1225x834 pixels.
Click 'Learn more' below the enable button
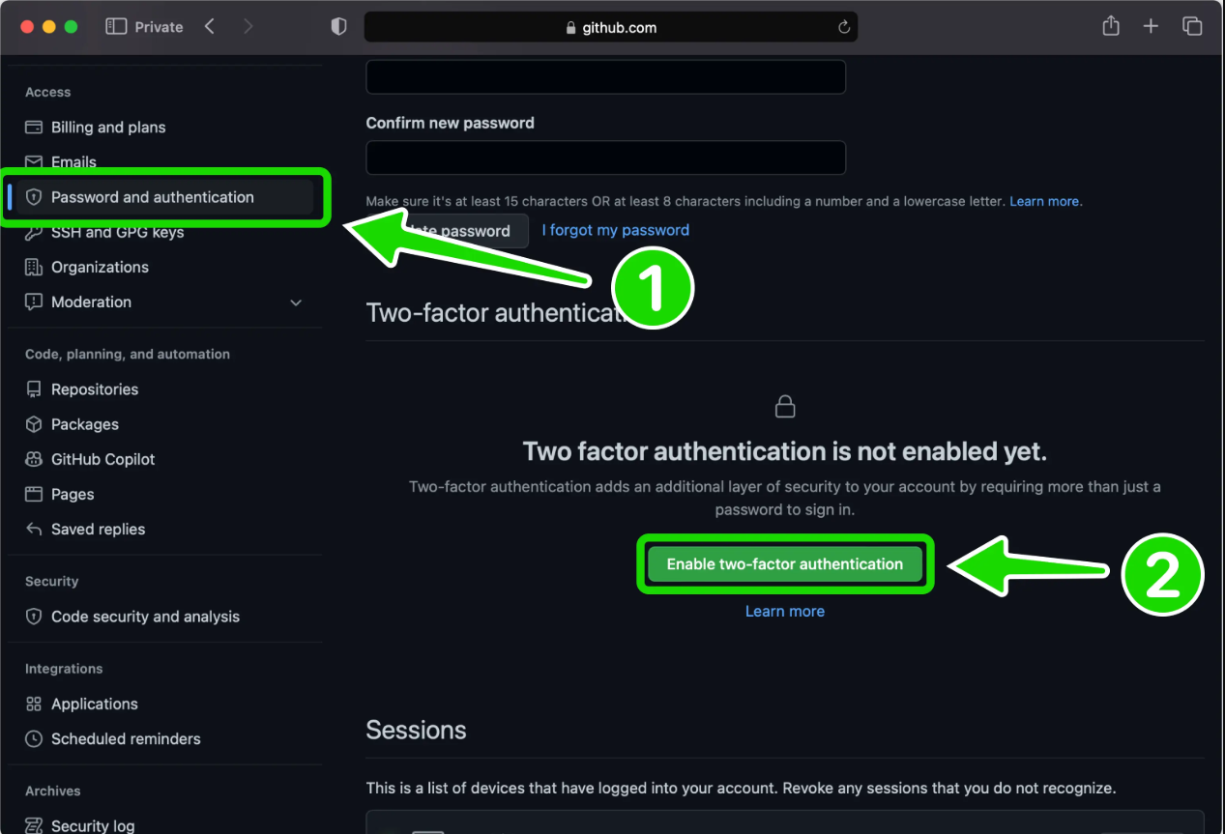[x=784, y=611]
